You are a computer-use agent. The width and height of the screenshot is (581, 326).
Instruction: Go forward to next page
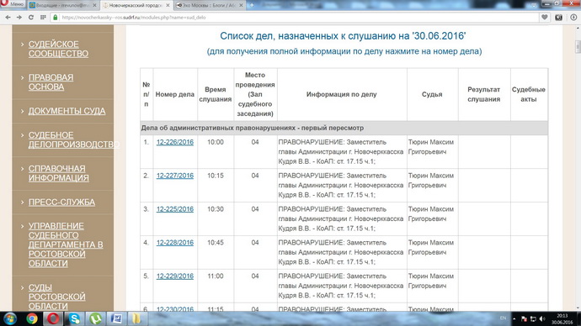[19, 18]
